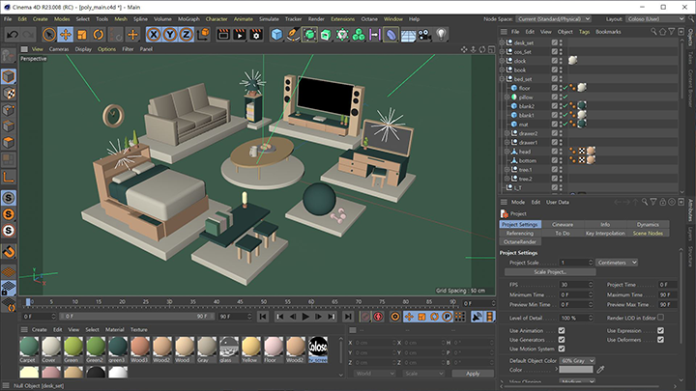Open viewport Cameras menu
Screen dimensions: 696x391
[59, 49]
